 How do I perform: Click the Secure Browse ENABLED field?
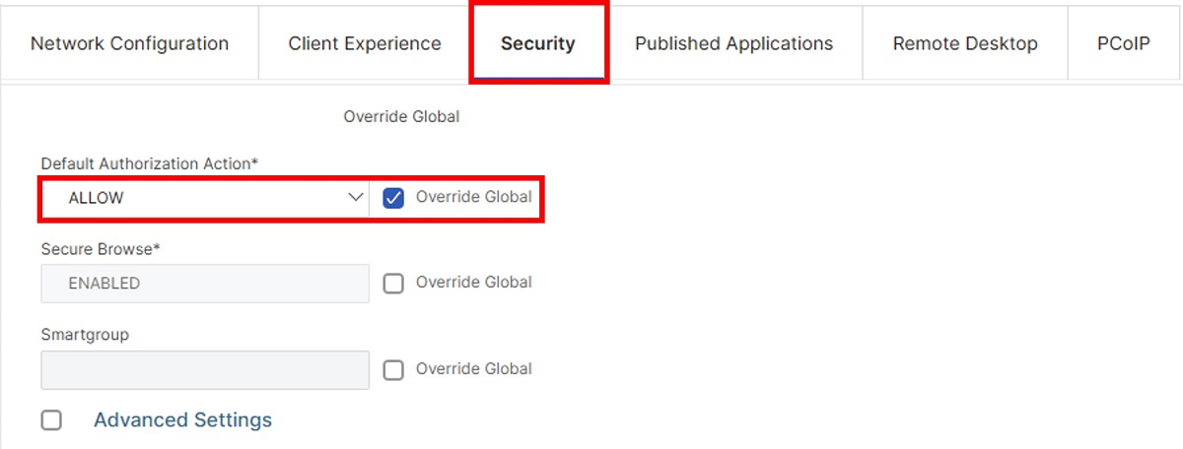pos(205,284)
